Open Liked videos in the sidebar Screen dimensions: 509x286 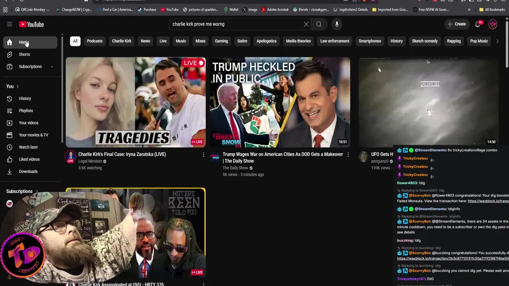tap(30, 159)
